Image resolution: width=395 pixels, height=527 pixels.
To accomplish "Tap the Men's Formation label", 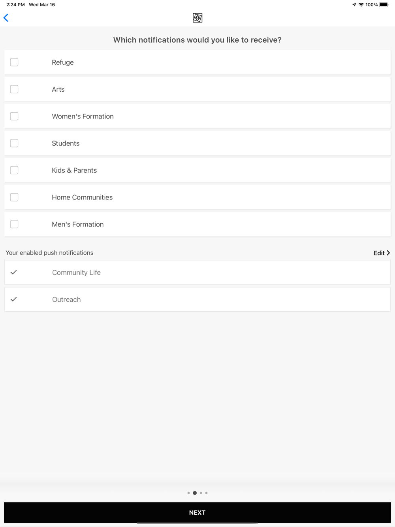I will [78, 224].
